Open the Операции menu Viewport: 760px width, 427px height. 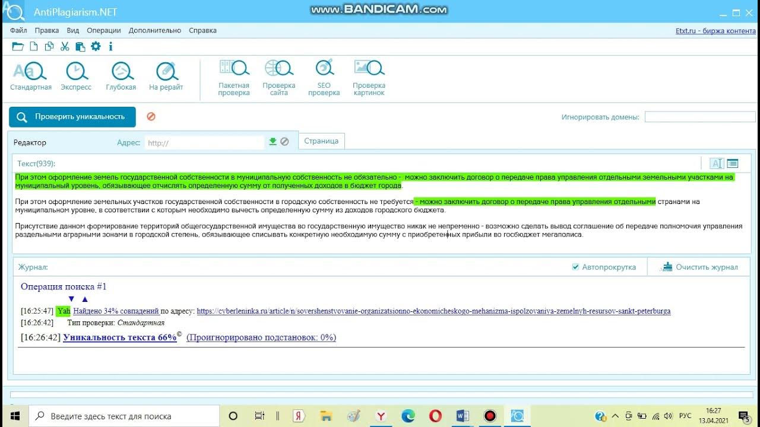[104, 30]
